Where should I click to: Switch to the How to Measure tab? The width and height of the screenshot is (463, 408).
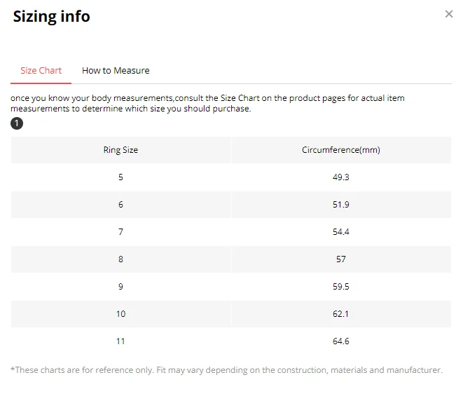(116, 71)
